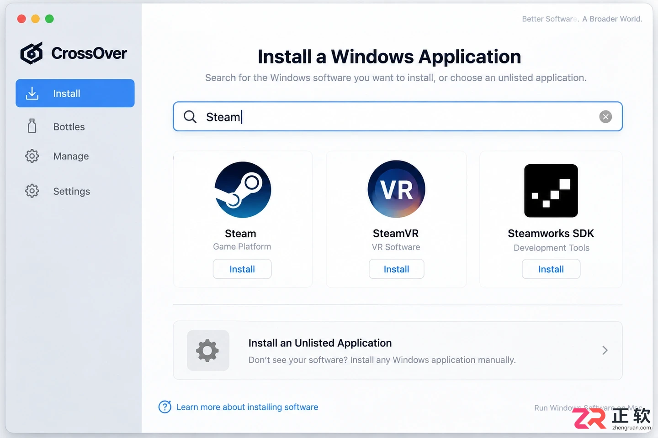
Task: Click the CrossOver logo icon
Action: click(32, 53)
